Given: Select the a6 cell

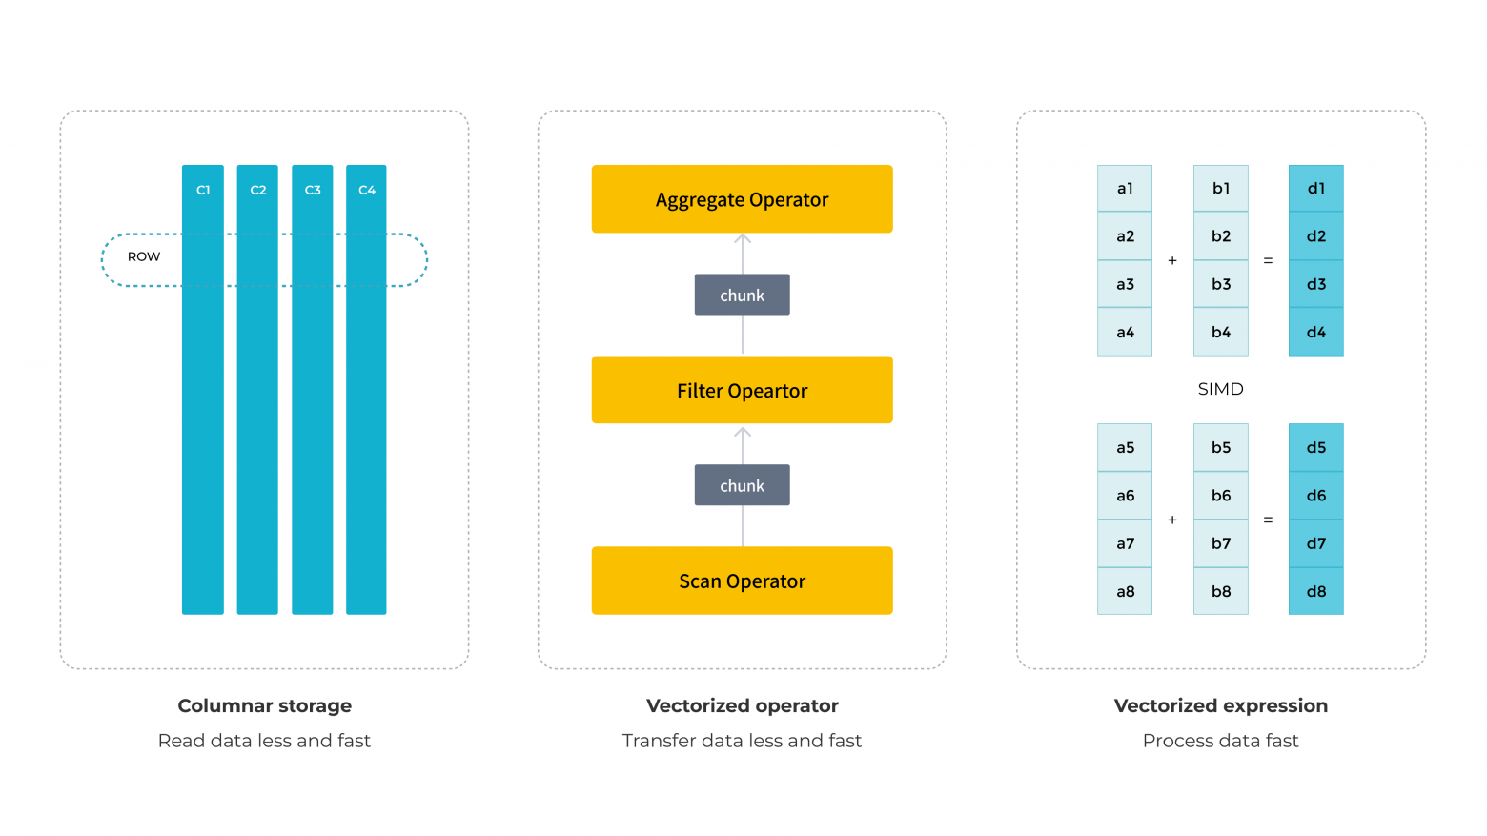Looking at the screenshot, I should 1125,496.
